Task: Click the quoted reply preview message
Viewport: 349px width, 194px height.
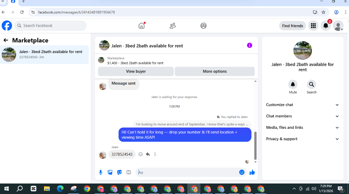Action: [192, 124]
